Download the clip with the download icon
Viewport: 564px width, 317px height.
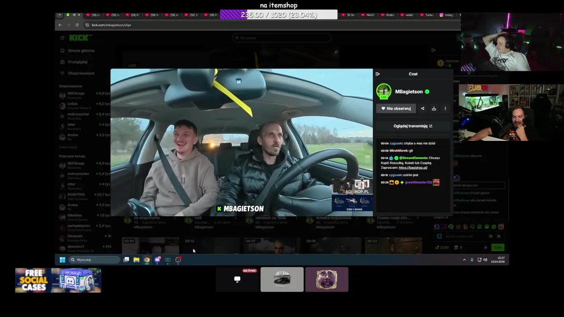coord(434,108)
